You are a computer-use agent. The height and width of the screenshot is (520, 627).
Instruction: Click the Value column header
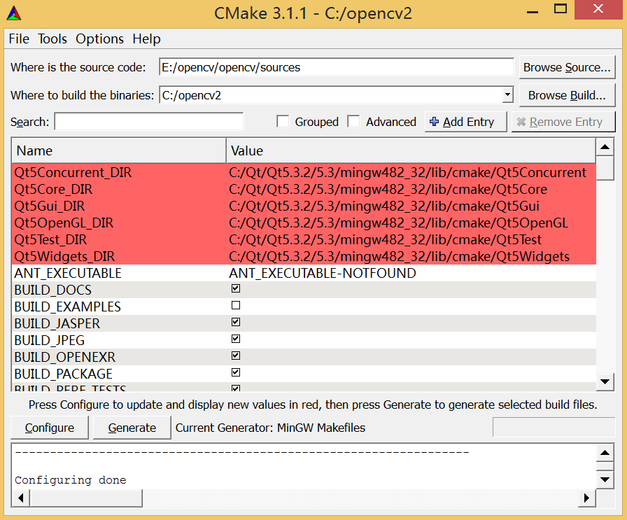point(411,150)
